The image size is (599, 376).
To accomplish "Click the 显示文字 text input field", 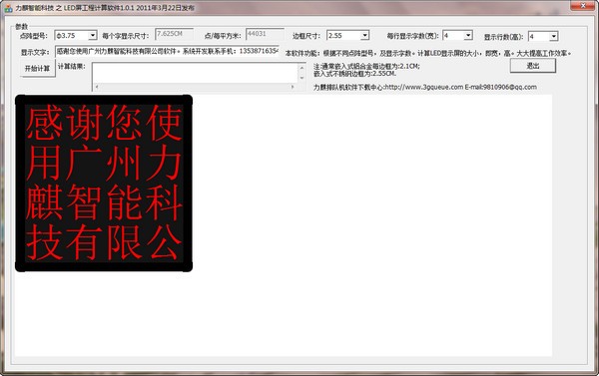I will [x=167, y=51].
